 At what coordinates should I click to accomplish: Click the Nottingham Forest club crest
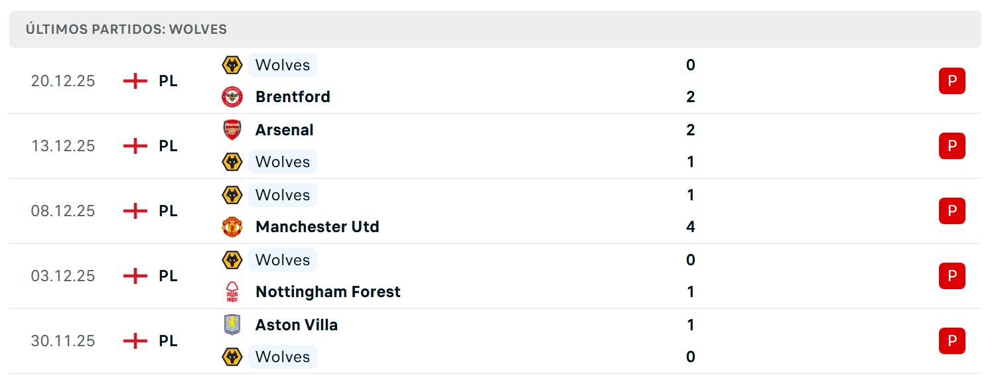232,292
